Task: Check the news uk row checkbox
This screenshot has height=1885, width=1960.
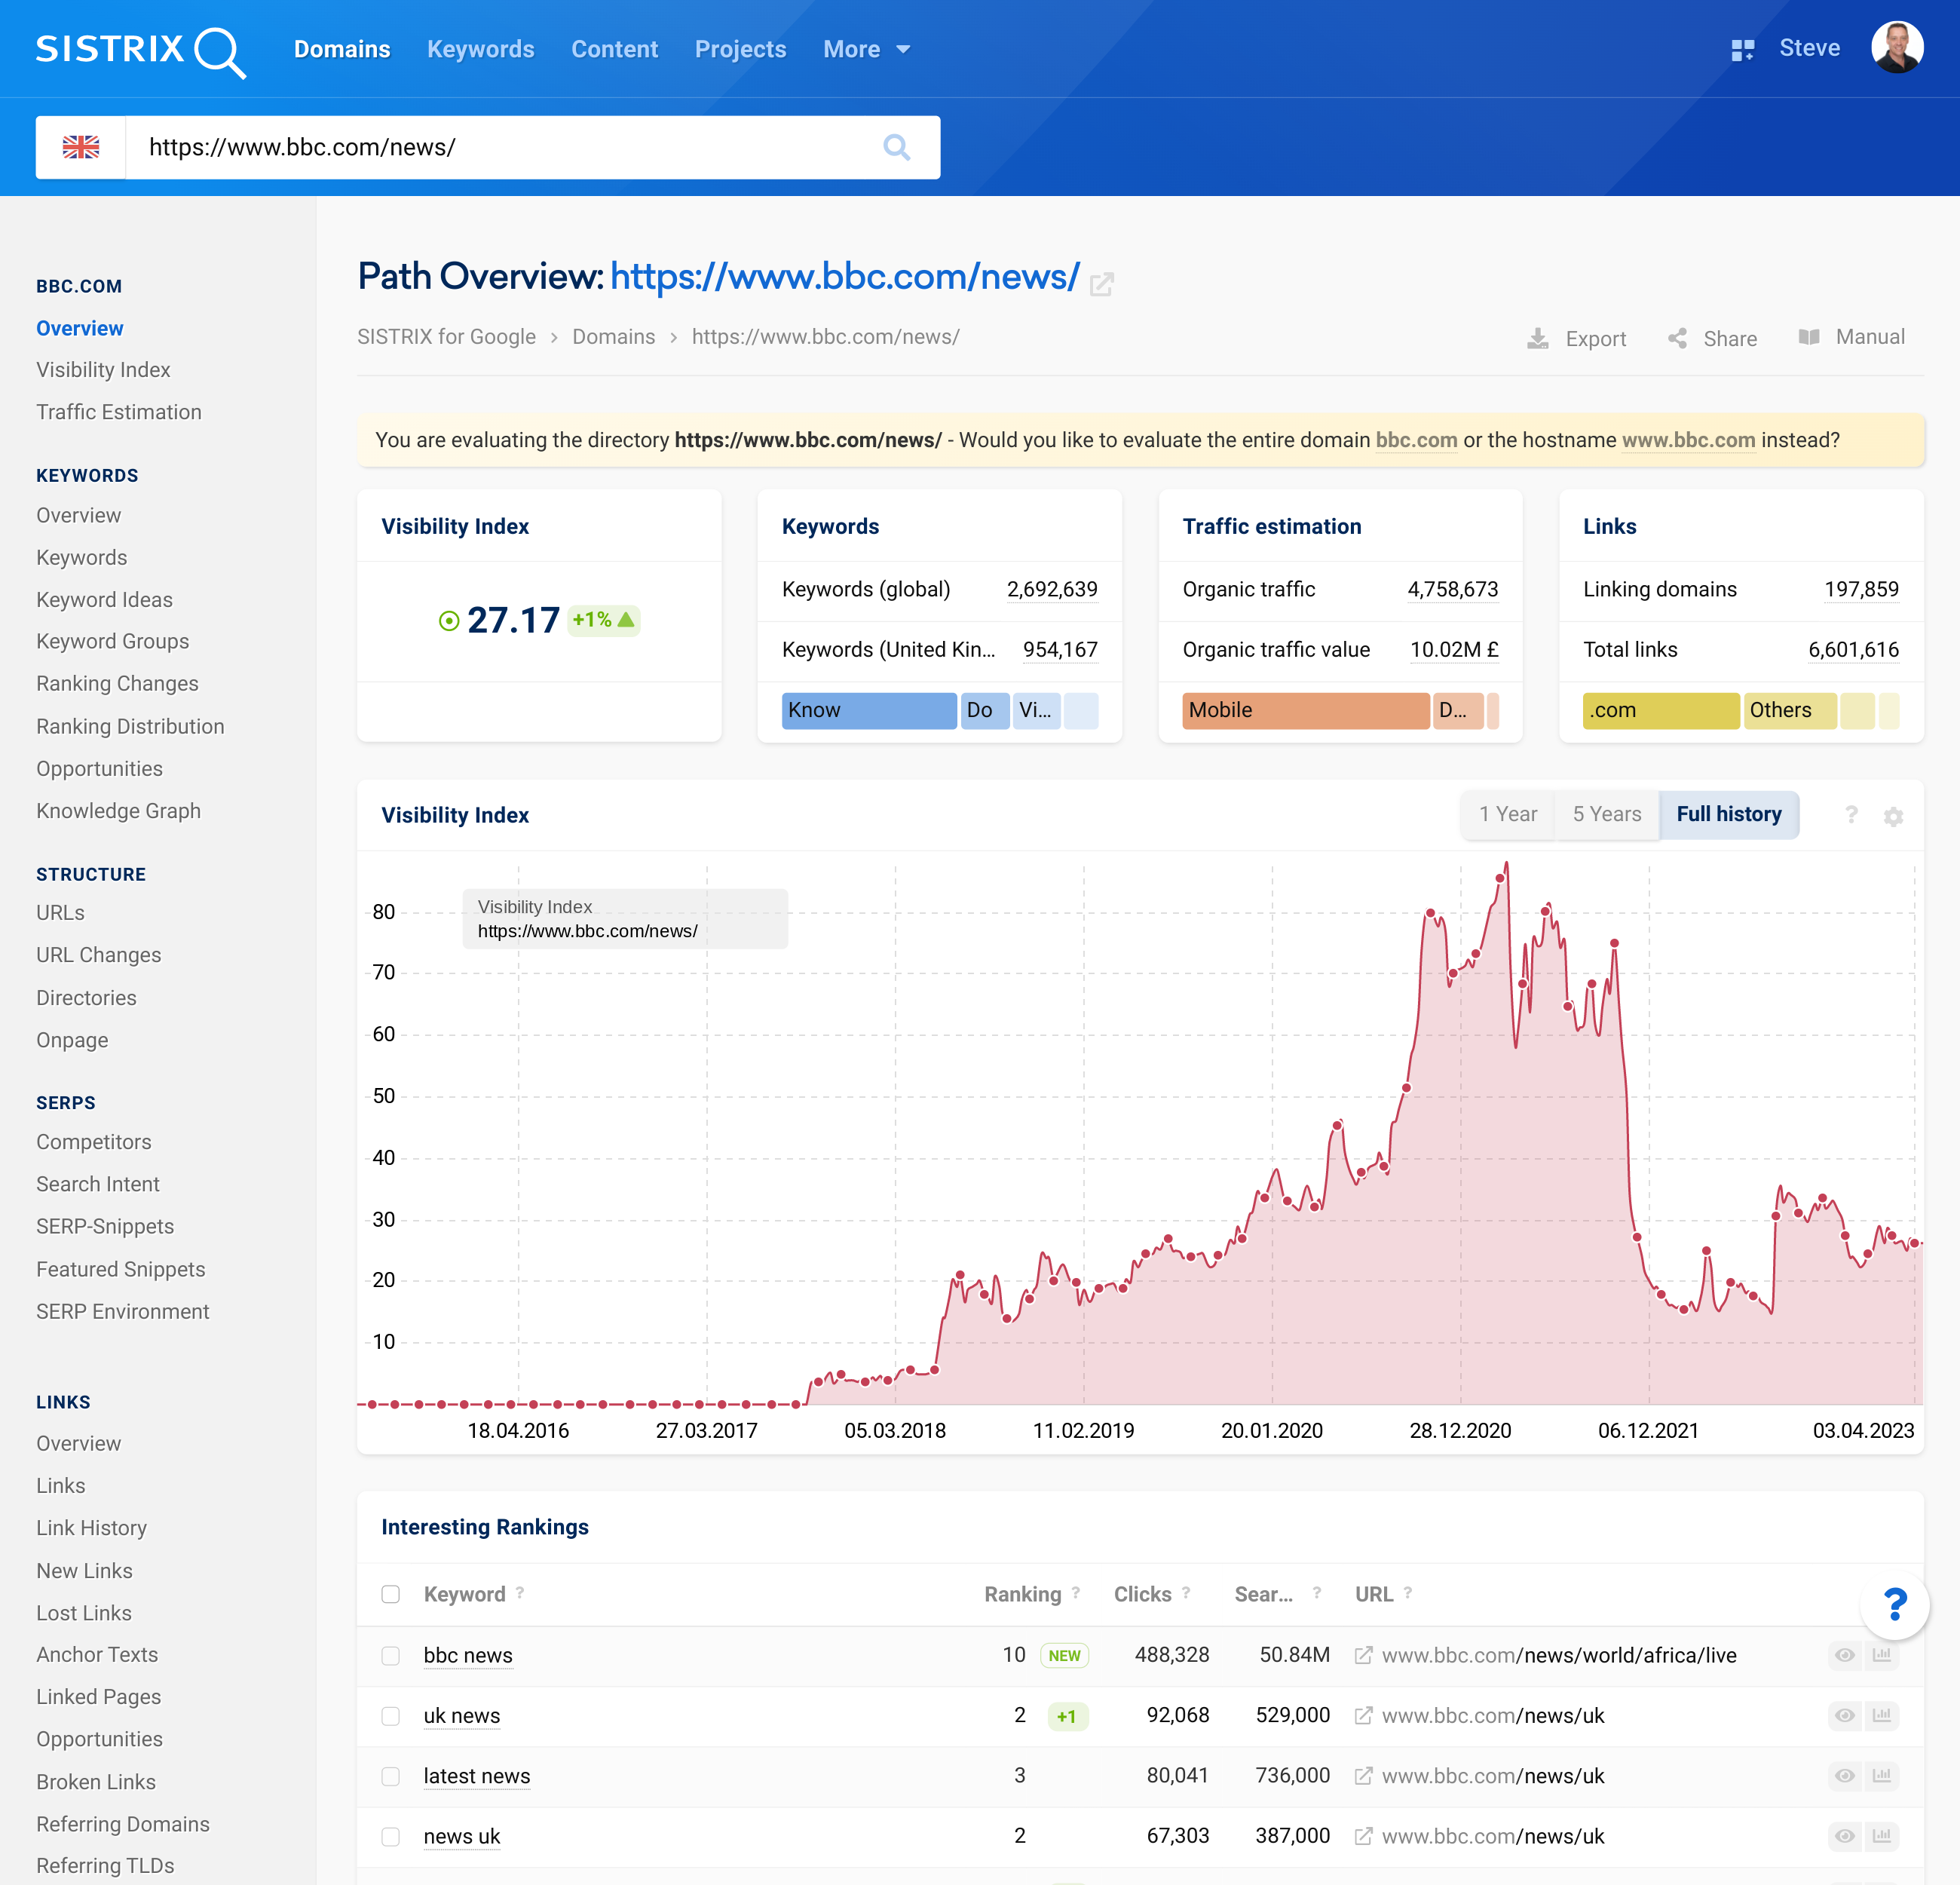Action: point(390,1836)
